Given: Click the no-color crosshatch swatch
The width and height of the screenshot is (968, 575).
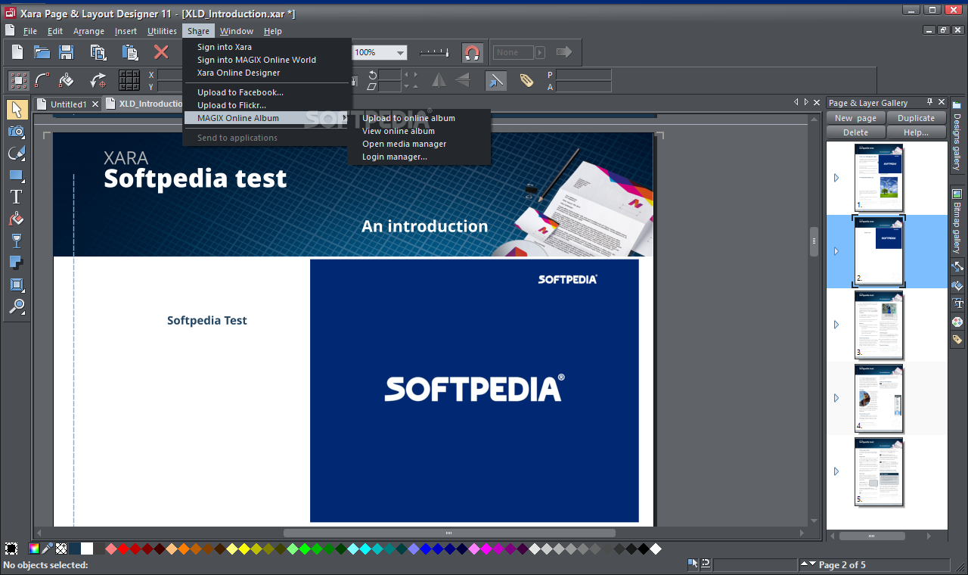Looking at the screenshot, I should tap(61, 549).
